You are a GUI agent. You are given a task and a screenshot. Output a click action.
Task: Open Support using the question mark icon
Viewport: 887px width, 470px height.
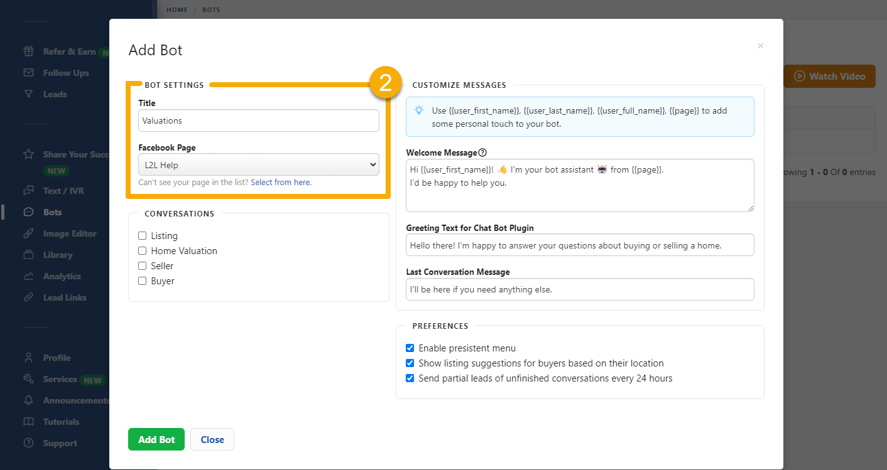(60, 443)
